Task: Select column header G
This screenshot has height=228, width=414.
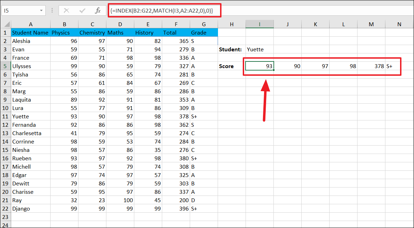Action: [204, 24]
